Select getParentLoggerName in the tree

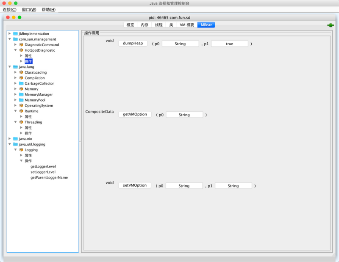[49, 177]
